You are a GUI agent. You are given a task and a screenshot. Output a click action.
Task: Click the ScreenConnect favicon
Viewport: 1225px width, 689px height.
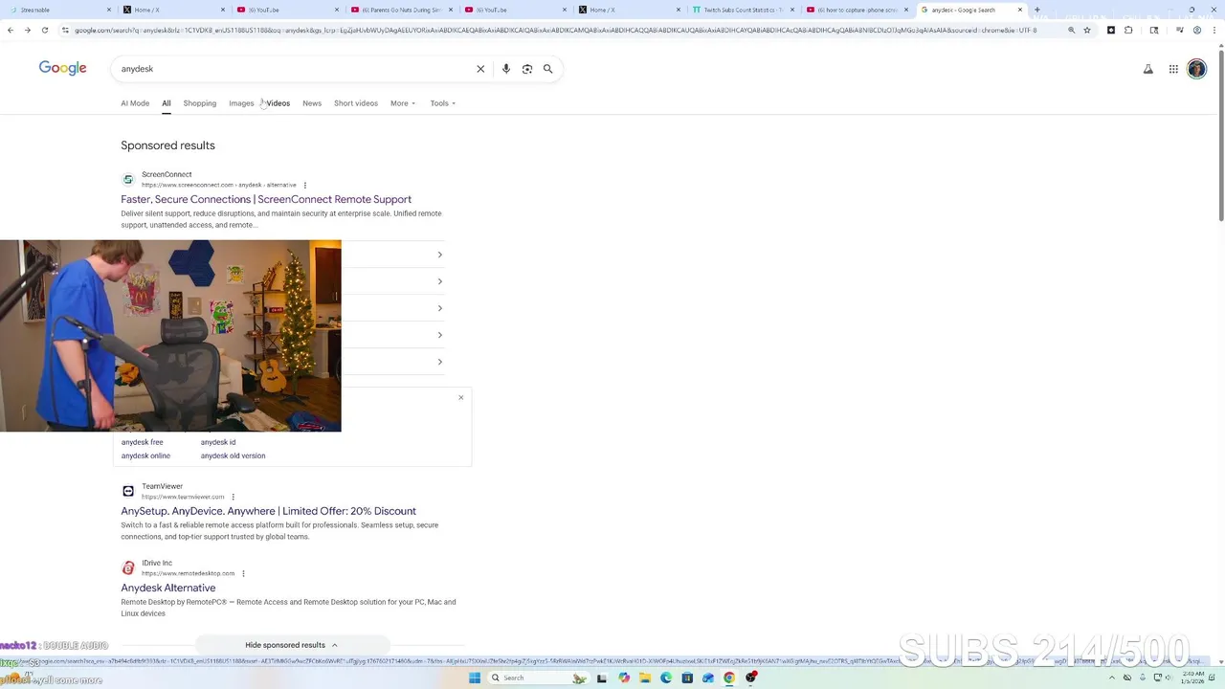[x=128, y=179]
